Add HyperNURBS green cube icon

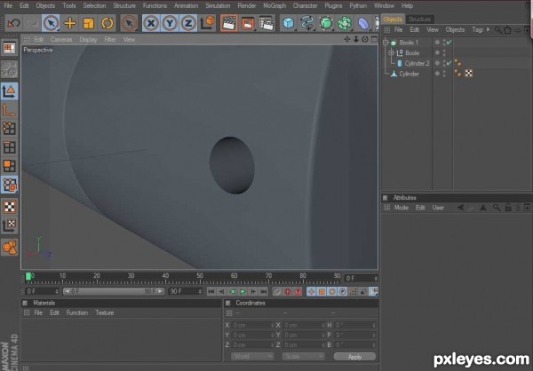coord(326,23)
